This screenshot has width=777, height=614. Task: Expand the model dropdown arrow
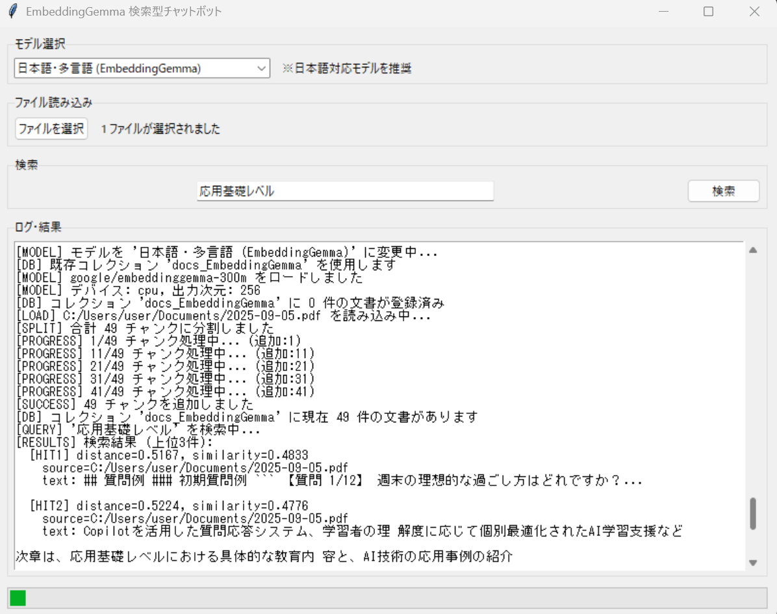coord(261,68)
